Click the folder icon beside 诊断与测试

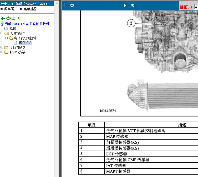click(x=6, y=47)
